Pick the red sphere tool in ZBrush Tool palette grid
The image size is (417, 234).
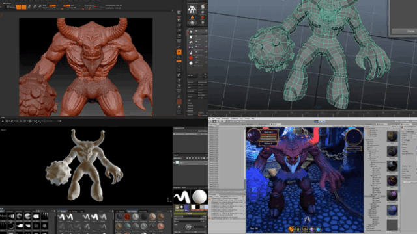coord(203,18)
